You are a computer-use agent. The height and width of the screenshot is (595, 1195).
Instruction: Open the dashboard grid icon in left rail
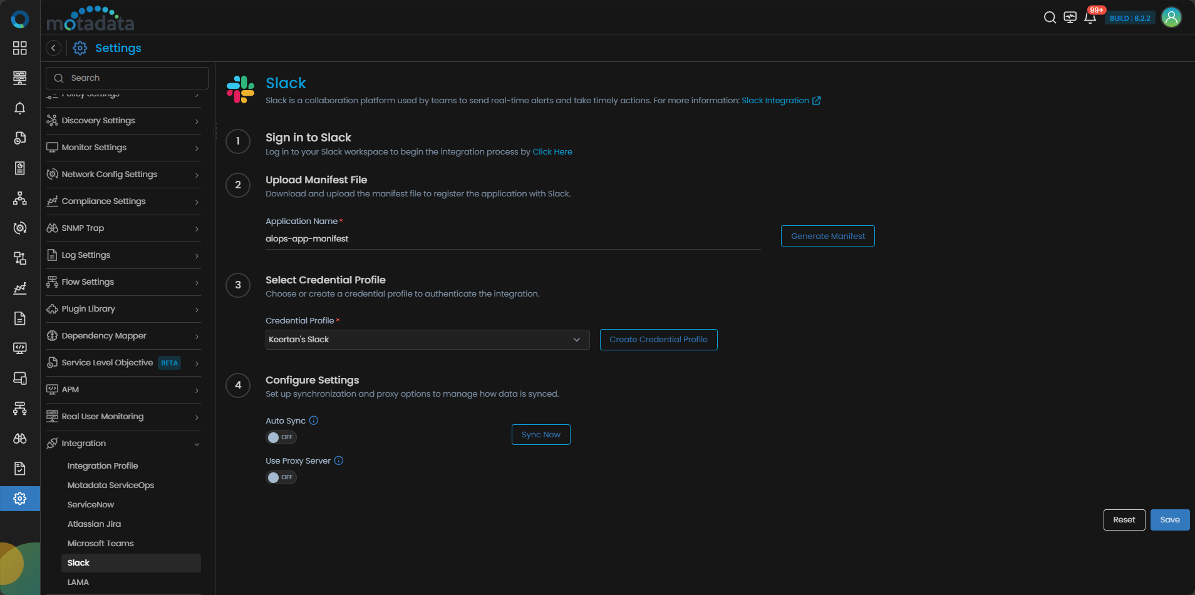click(x=20, y=48)
